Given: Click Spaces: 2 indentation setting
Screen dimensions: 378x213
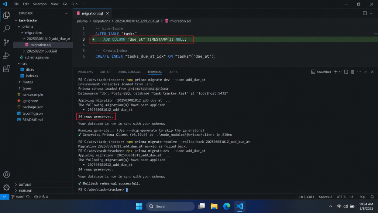Looking at the screenshot, I should (326, 197).
